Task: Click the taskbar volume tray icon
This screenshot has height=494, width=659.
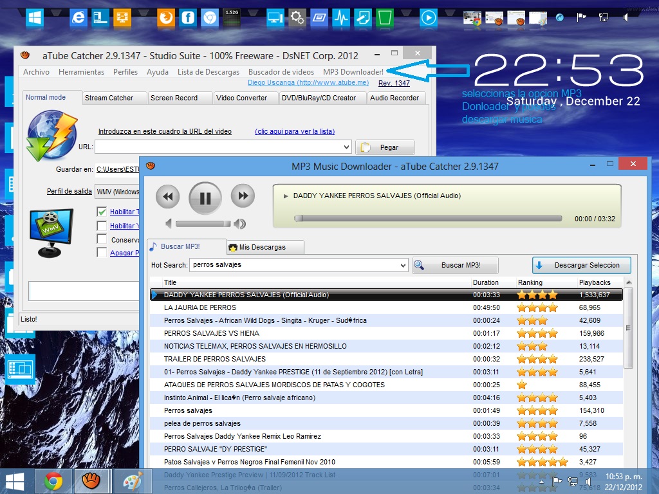Action: click(589, 481)
